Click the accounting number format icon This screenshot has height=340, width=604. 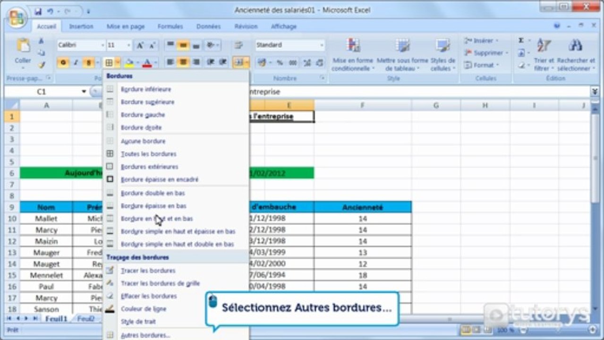(262, 62)
